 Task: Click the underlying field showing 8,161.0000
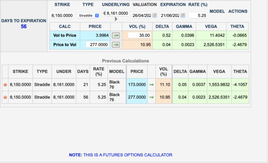coord(117,13)
